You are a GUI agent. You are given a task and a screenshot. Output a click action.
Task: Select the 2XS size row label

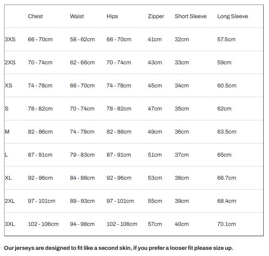click(10, 63)
